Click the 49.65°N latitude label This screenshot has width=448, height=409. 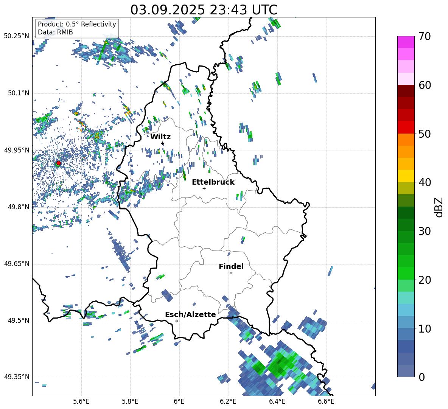click(x=17, y=264)
